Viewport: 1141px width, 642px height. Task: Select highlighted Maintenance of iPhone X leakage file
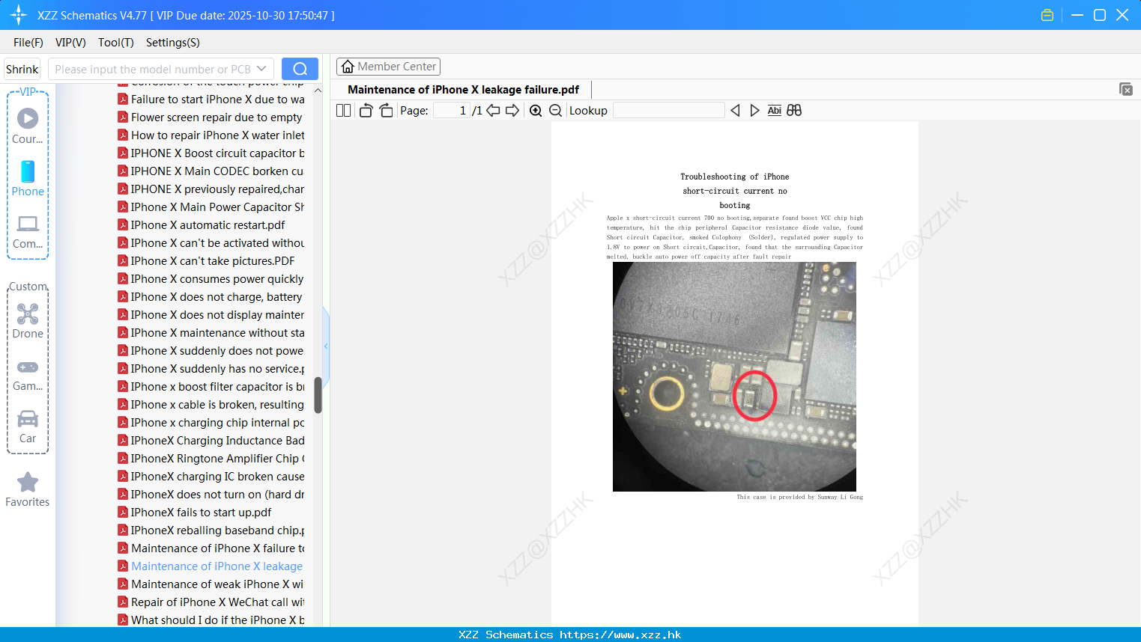pyautogui.click(x=211, y=566)
